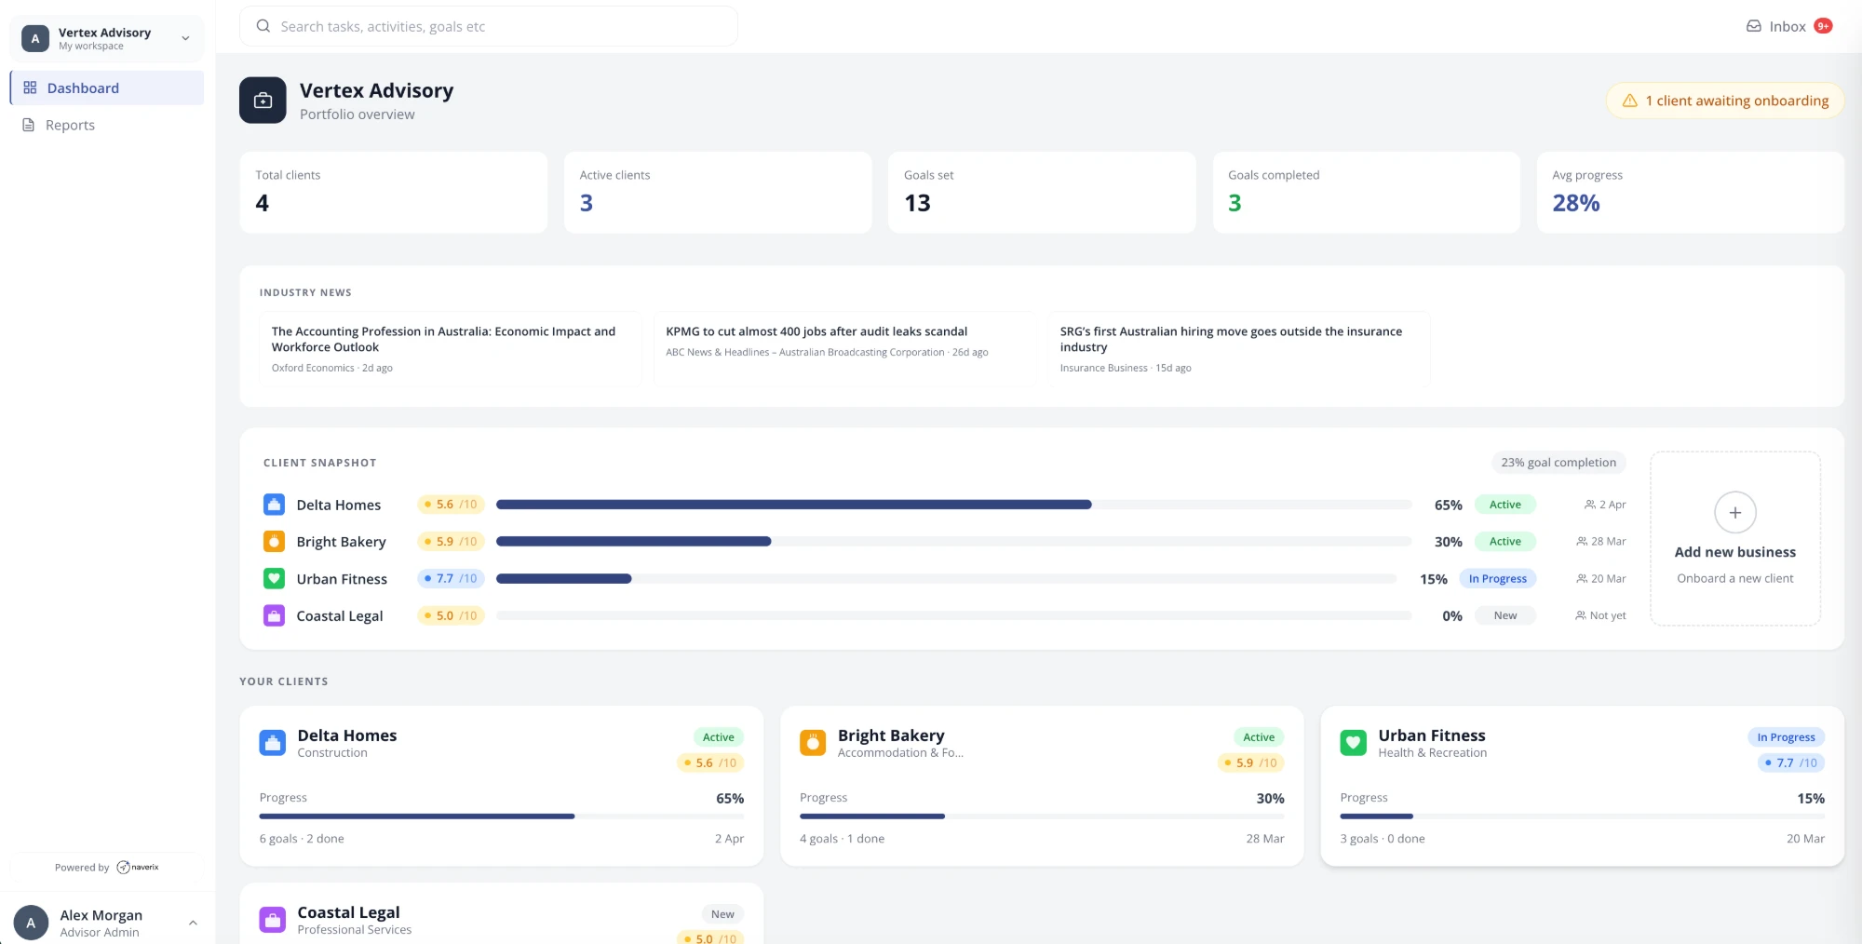Expand the Alex Morgan account menu chevron

[193, 923]
